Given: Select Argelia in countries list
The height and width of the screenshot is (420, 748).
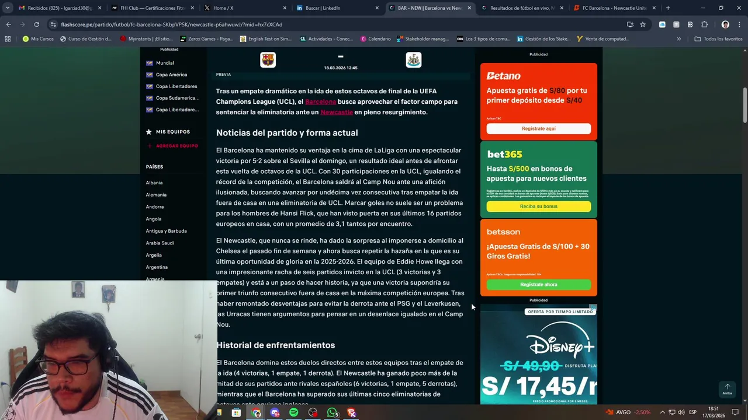Looking at the screenshot, I should (154, 255).
